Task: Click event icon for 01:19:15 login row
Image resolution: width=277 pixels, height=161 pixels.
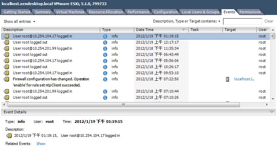Action: 6,36
